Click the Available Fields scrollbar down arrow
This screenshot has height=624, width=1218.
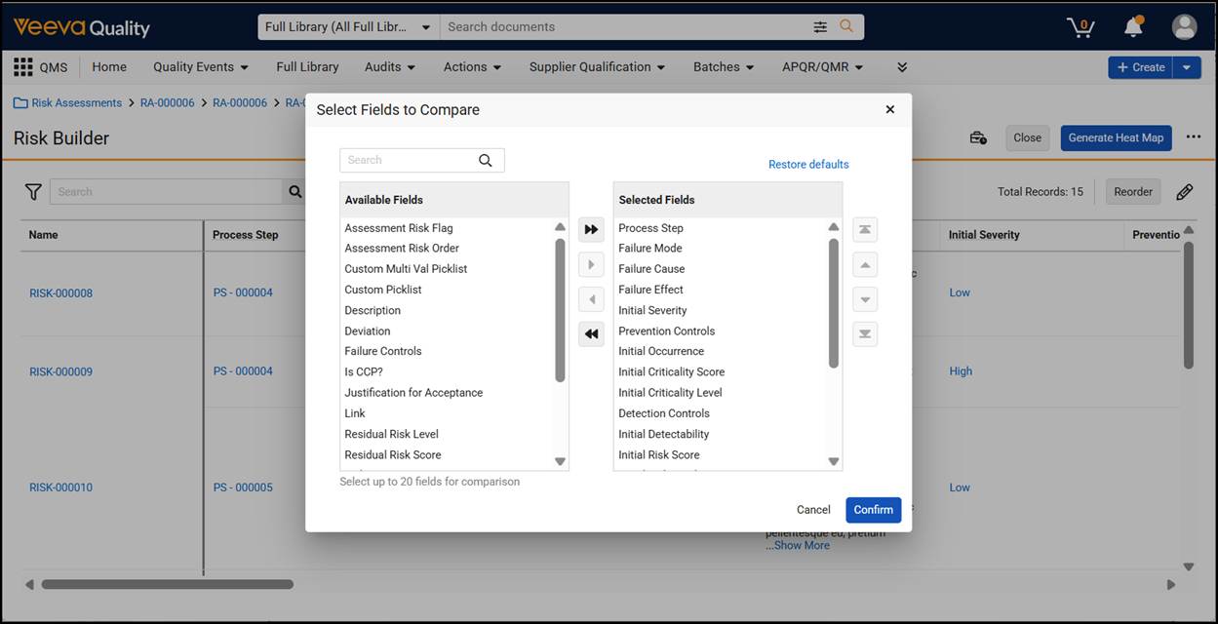(x=560, y=461)
